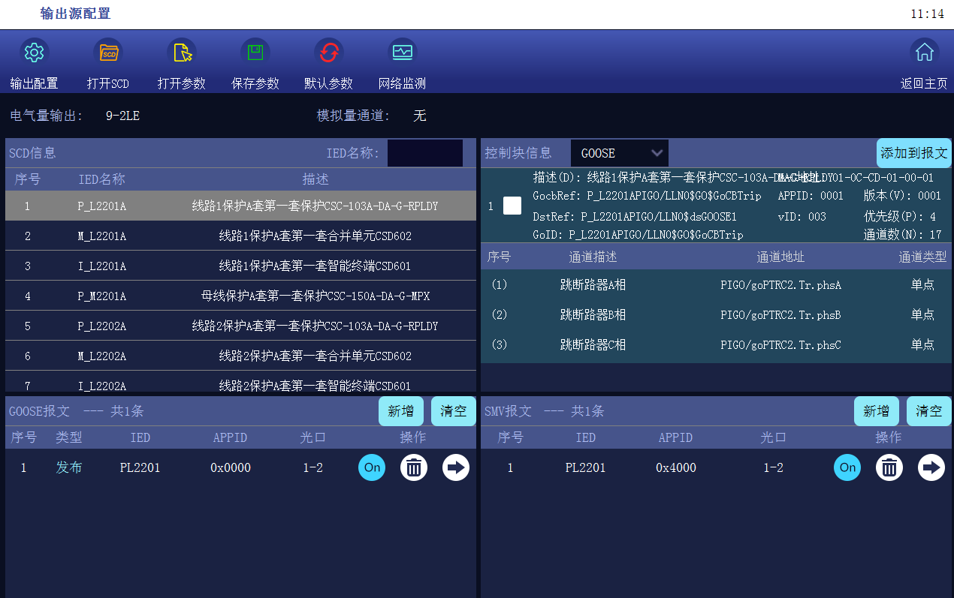Click the 打开SCD folder icon

[108, 53]
